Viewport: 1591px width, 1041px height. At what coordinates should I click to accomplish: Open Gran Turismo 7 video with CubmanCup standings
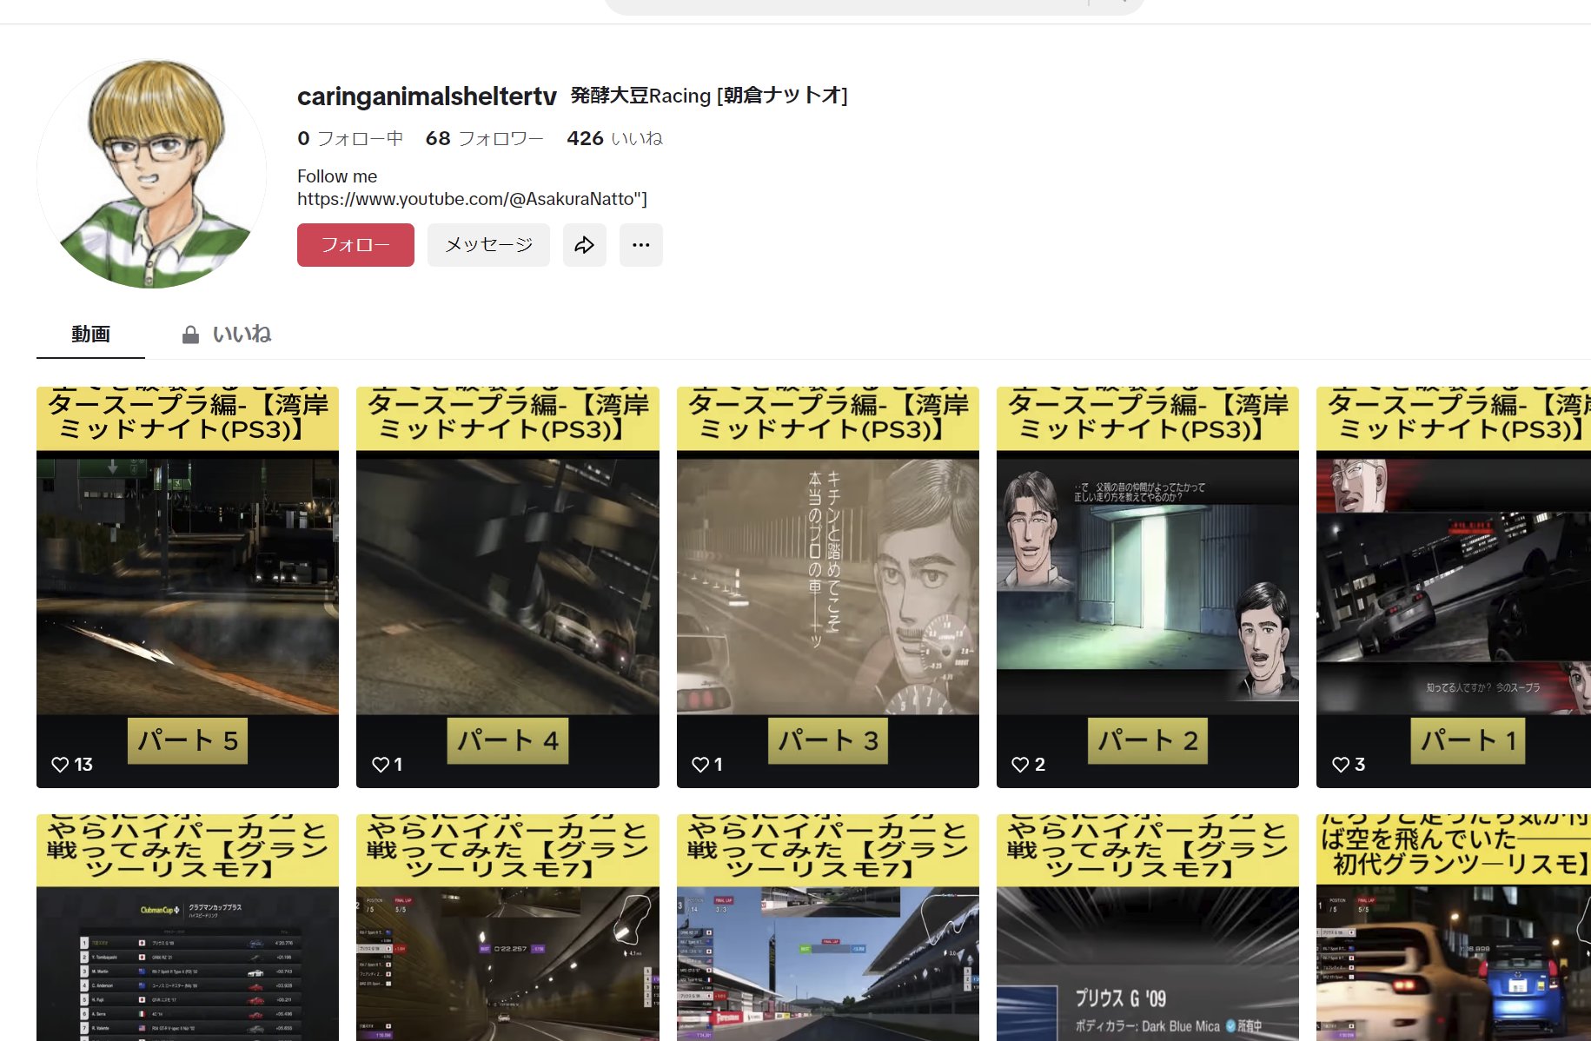click(188, 927)
